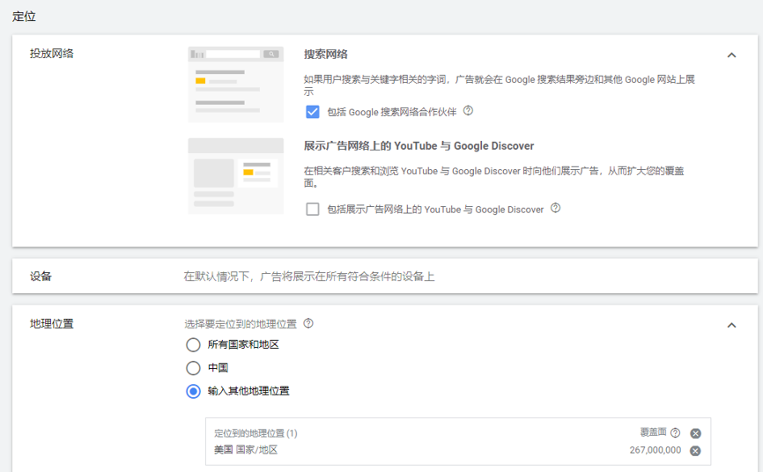Select 所有国家和地区 radio button
Viewport: 763px width, 472px height.
click(193, 345)
